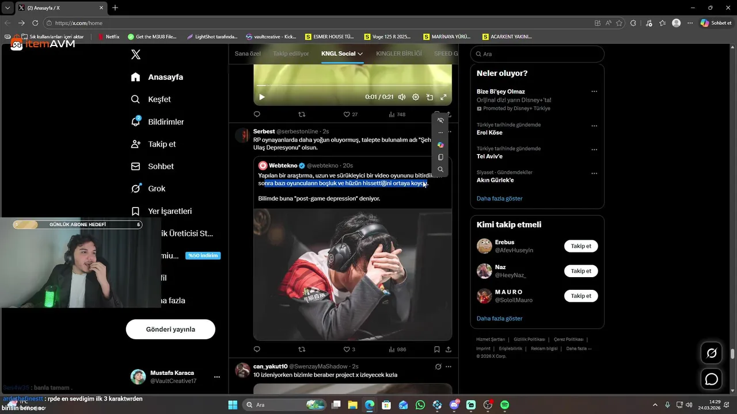Switch to the KINGLER BİRLİĞİ tab
Viewport: 737px width, 414px height.
point(398,53)
